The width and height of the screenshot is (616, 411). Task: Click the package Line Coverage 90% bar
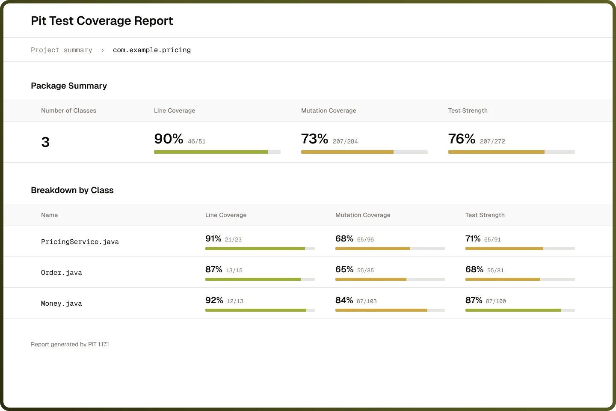pyautogui.click(x=217, y=152)
